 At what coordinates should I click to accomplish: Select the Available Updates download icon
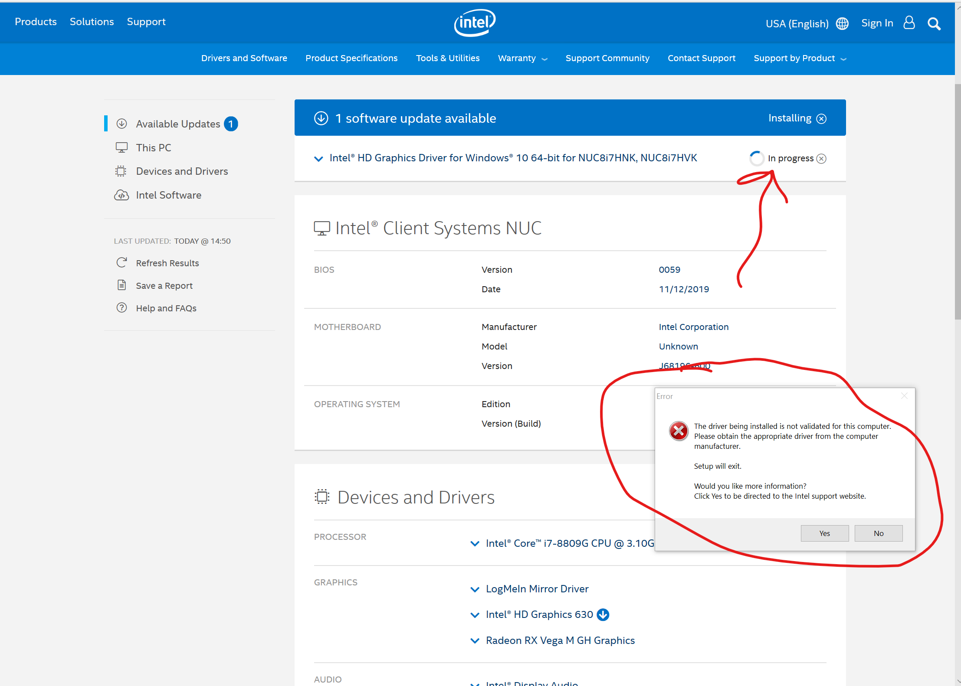coord(122,124)
